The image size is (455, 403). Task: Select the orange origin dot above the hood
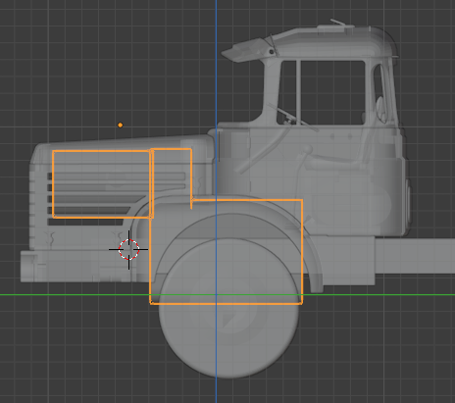coord(121,125)
